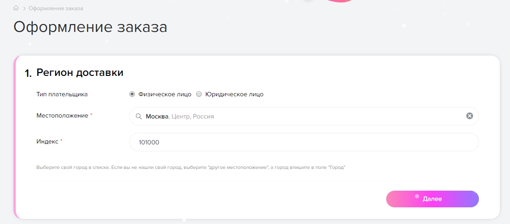The height and width of the screenshot is (224, 510).
Task: Click the "Местоположение" field label
Action: [62, 115]
